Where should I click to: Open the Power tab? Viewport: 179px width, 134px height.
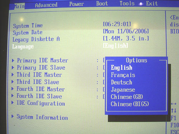[77, 4]
